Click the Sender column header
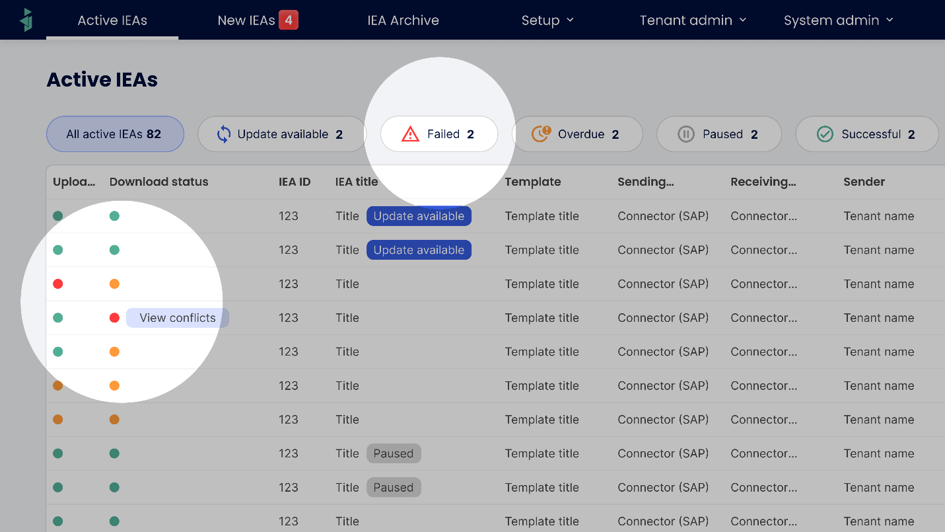 pyautogui.click(x=864, y=182)
